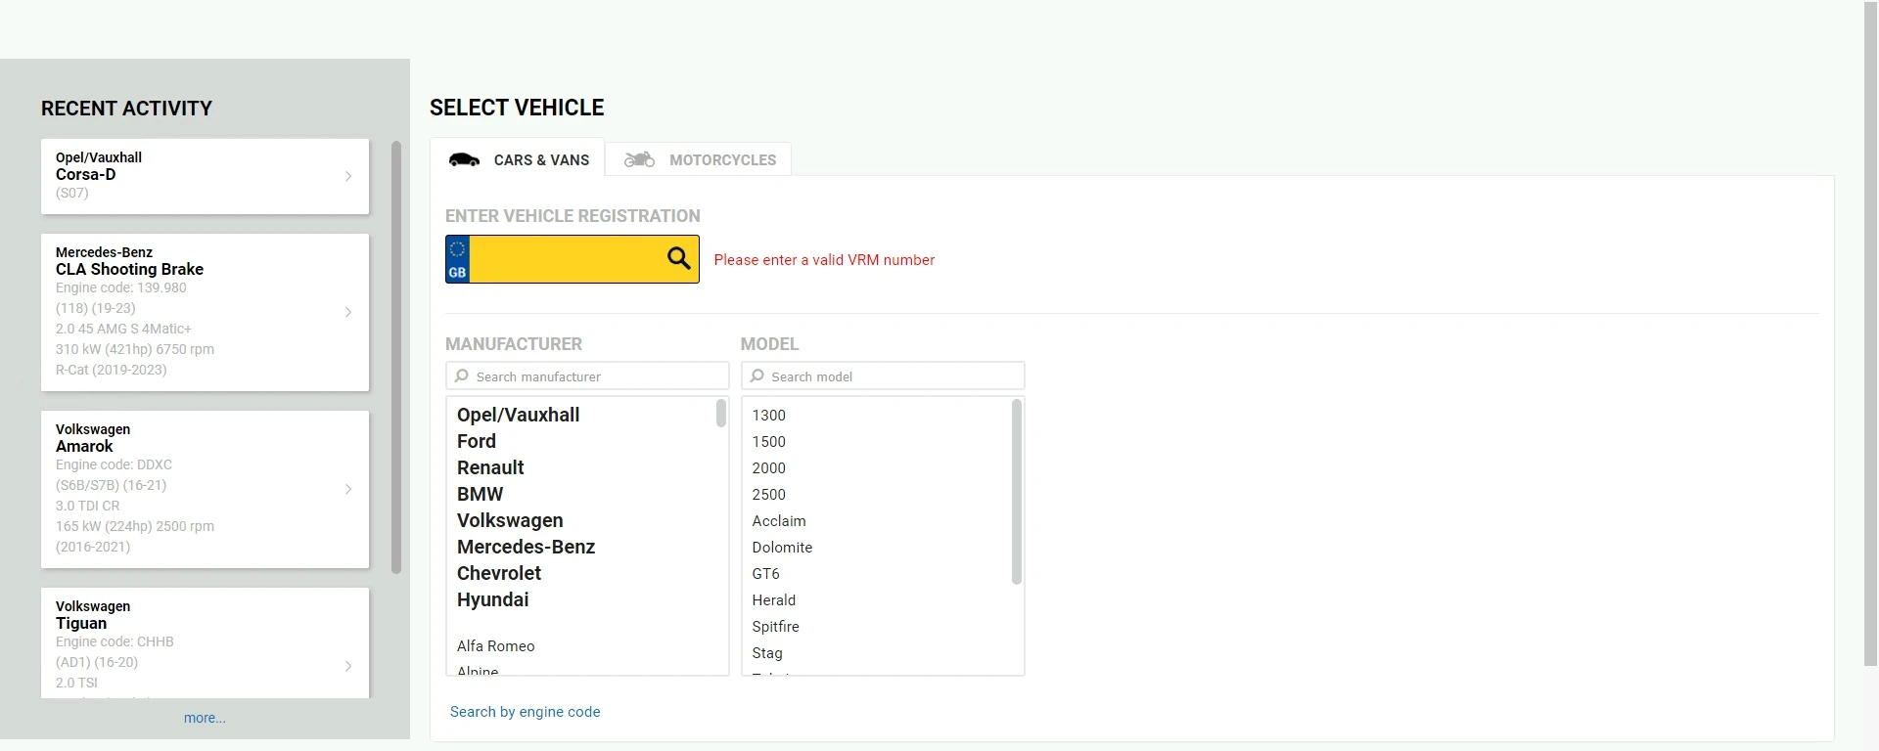This screenshot has height=751, width=1879.
Task: Click the more... link under recent activity
Action: click(205, 718)
